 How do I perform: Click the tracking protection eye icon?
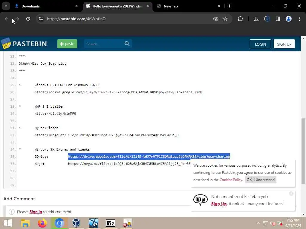pyautogui.click(x=216, y=19)
